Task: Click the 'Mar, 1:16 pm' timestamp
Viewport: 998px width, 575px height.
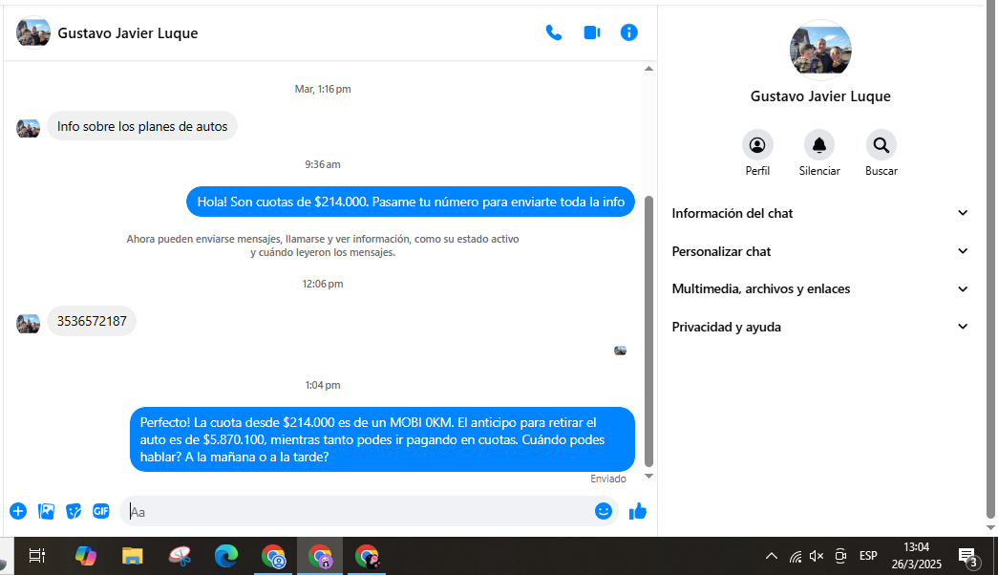Action: coord(323,89)
